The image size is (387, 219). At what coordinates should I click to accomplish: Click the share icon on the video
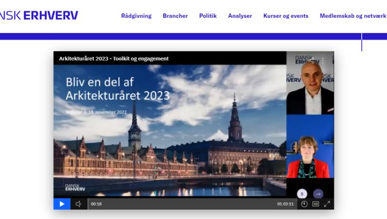pos(311,60)
